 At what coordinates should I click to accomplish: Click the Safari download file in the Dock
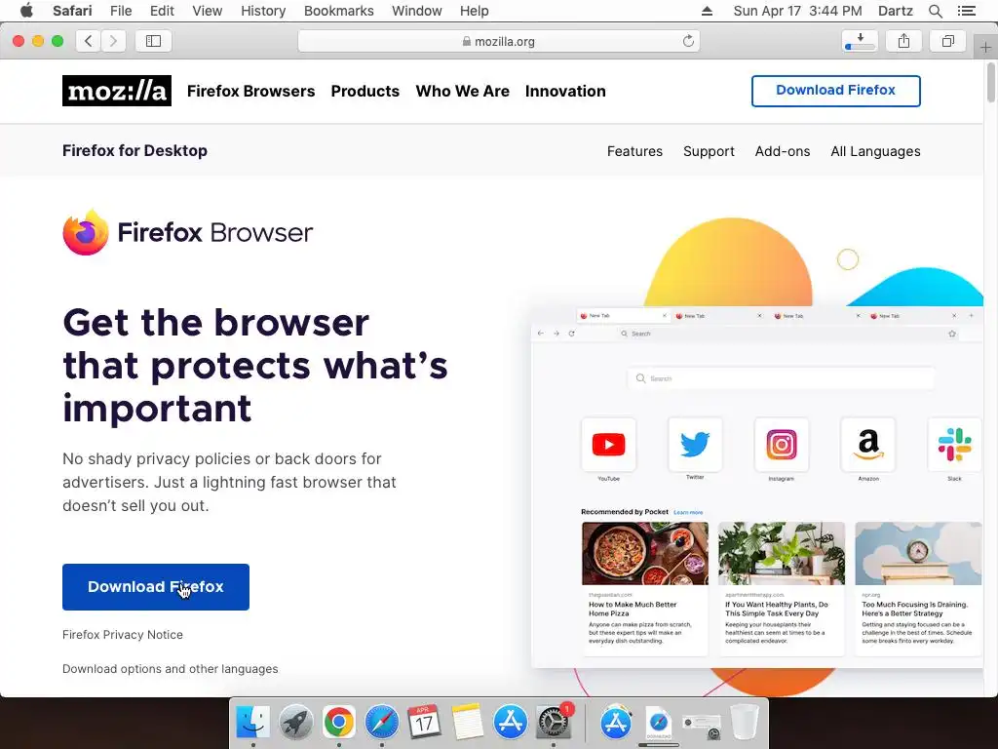(x=659, y=724)
